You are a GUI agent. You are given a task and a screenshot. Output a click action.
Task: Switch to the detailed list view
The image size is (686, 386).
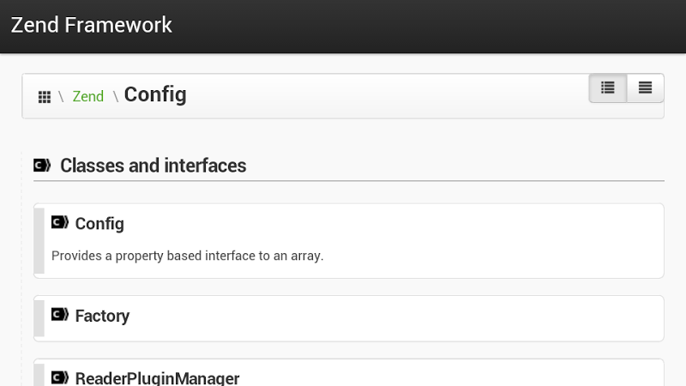(608, 87)
